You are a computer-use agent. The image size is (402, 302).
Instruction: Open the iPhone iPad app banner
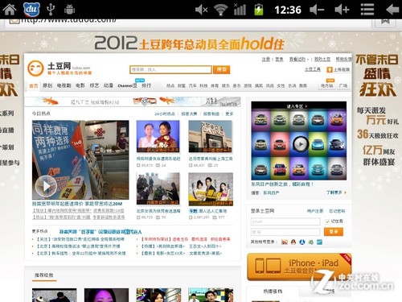pyautogui.click(x=299, y=267)
